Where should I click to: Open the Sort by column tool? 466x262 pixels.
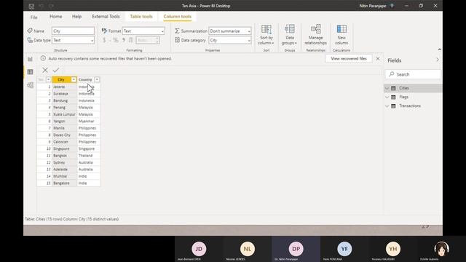266,35
